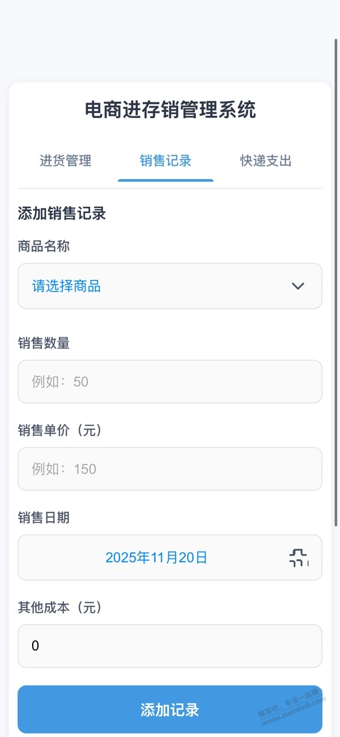Select the 销售记录 tab
Screen dimensions: 340x737
pos(165,161)
